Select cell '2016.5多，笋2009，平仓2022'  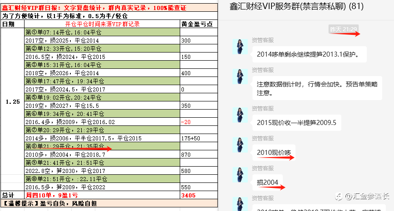click(x=102, y=187)
